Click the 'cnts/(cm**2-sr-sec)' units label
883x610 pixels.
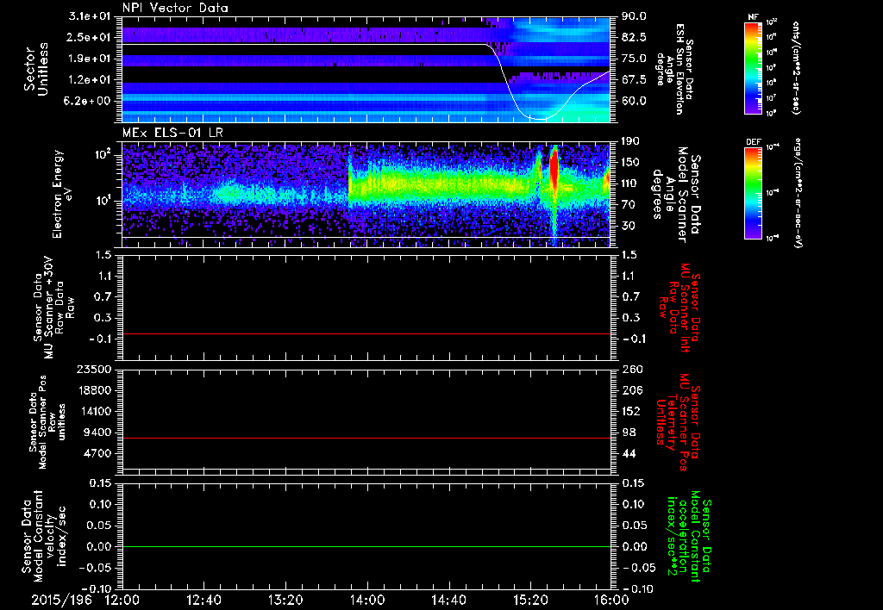[796, 68]
